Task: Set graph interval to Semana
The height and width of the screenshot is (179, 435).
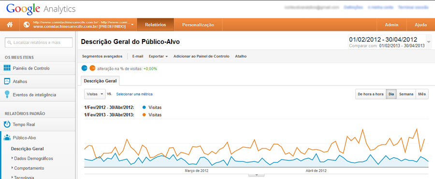Action: [406, 94]
